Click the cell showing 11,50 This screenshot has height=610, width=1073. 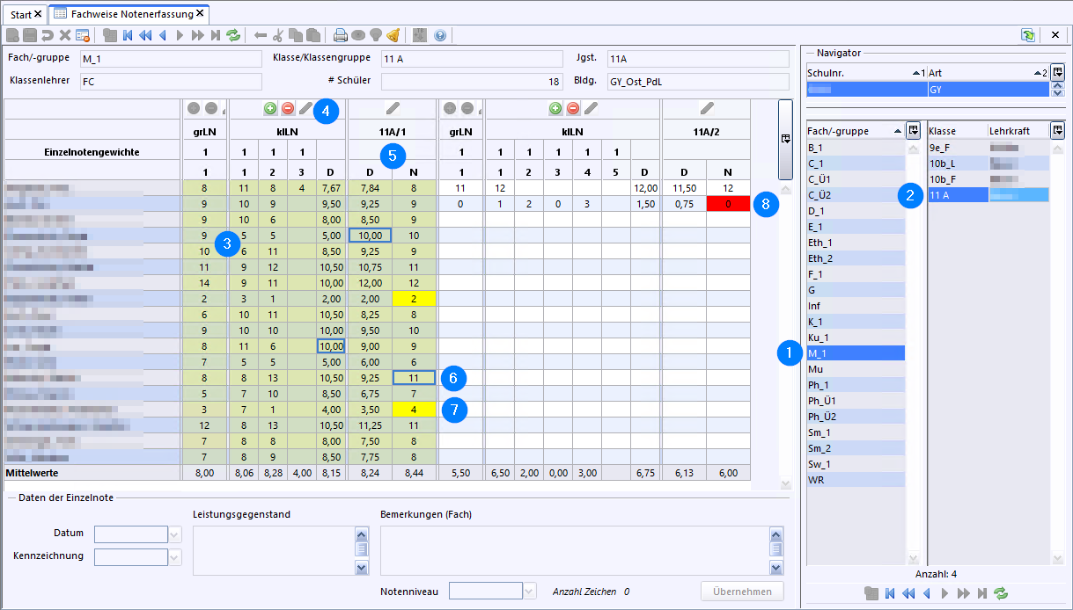[684, 188]
